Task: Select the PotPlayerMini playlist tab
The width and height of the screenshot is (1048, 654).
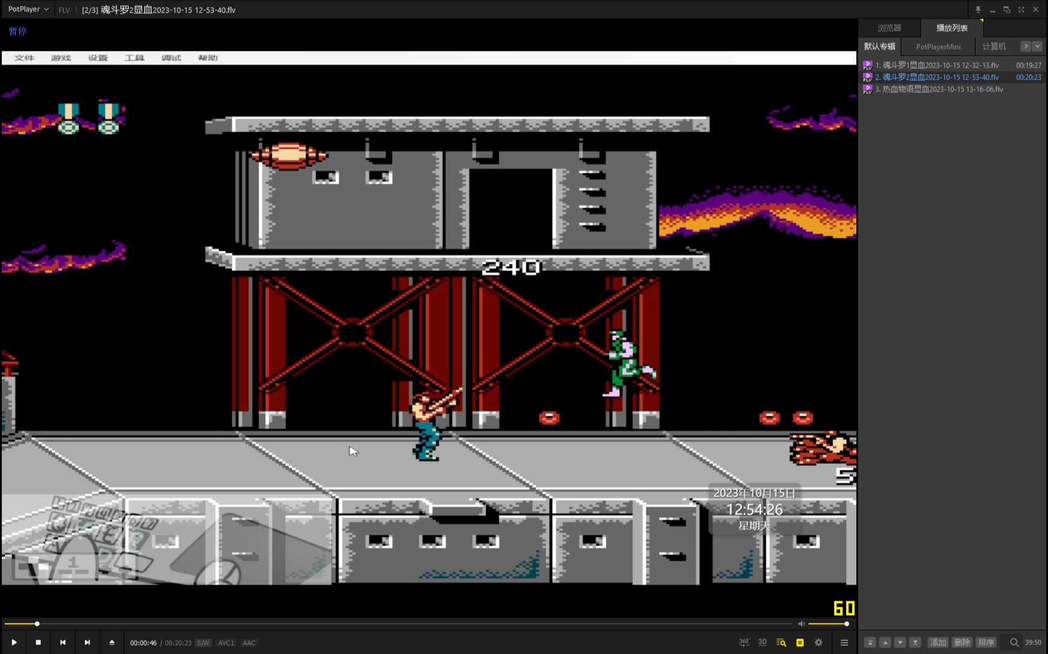Action: pyautogui.click(x=938, y=47)
